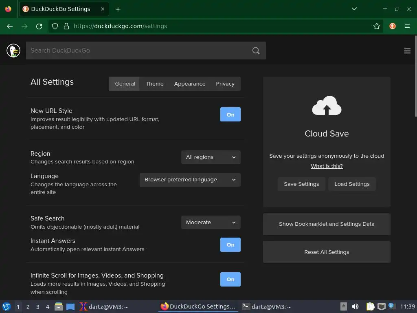Toggle the Infinite Scroll switch
Viewport: 417px width, 313px height.
pyautogui.click(x=230, y=279)
